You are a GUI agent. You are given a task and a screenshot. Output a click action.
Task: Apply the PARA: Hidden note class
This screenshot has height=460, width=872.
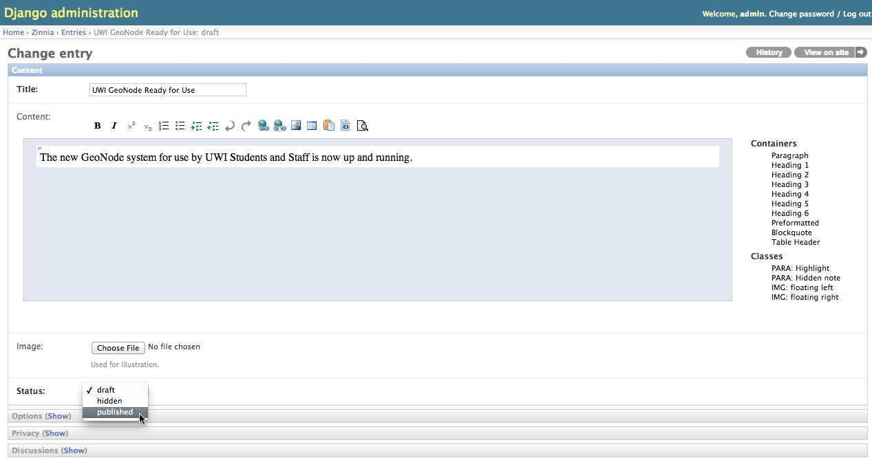click(806, 278)
